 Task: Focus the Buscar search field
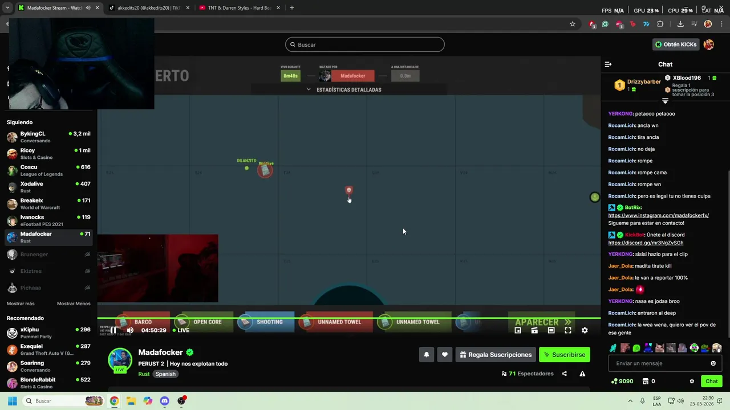pyautogui.click(x=365, y=44)
